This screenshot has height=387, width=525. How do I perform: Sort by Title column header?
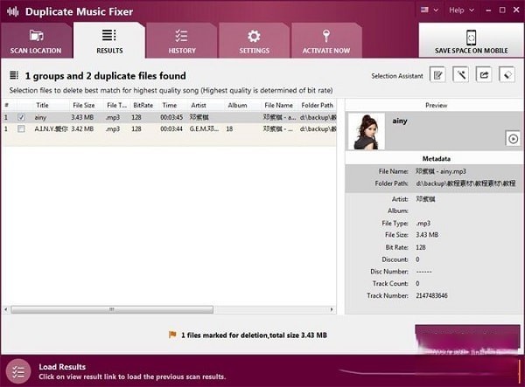42,105
